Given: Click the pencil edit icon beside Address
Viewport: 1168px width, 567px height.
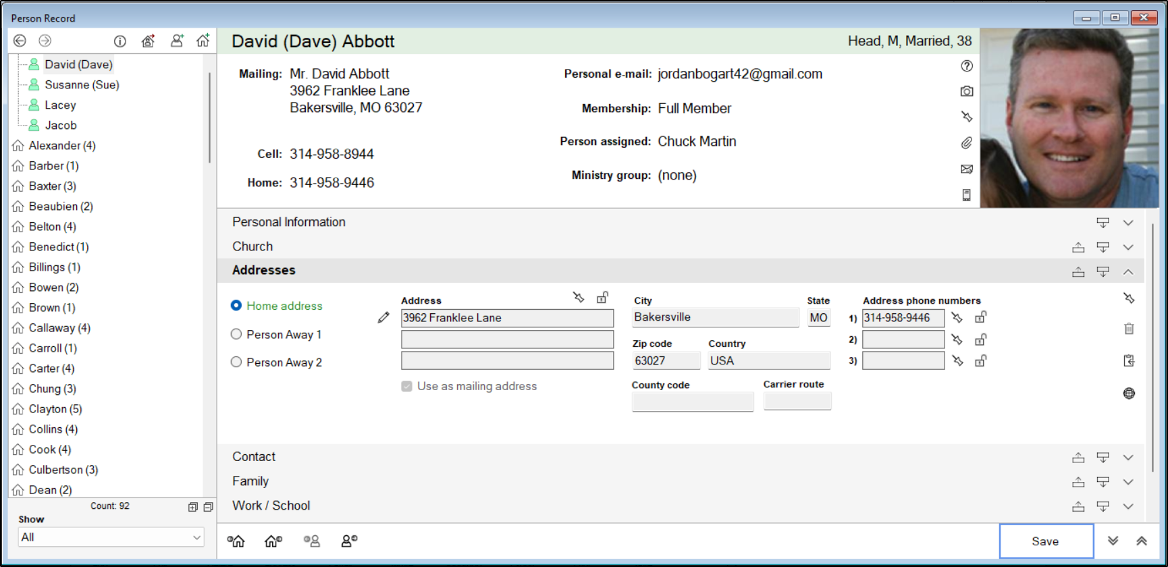Looking at the screenshot, I should (383, 317).
